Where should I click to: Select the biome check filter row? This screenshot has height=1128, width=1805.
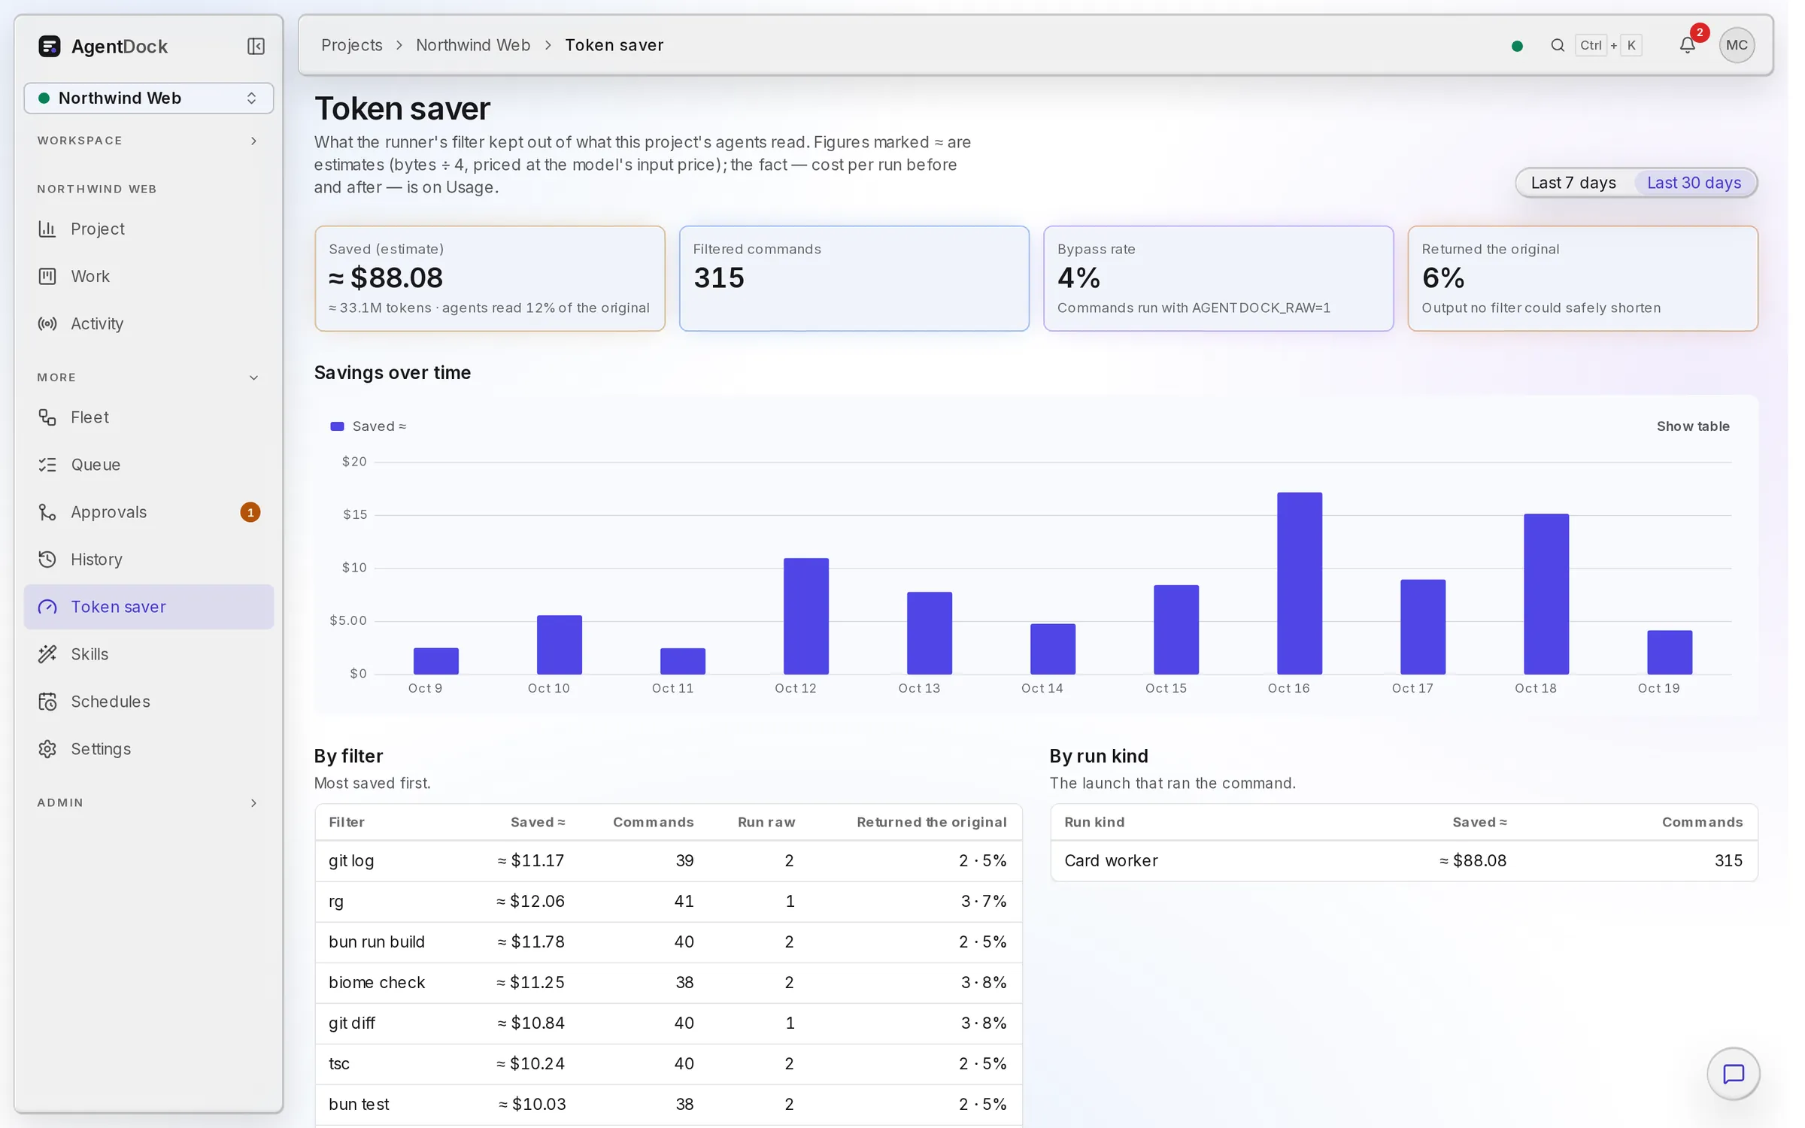click(669, 983)
